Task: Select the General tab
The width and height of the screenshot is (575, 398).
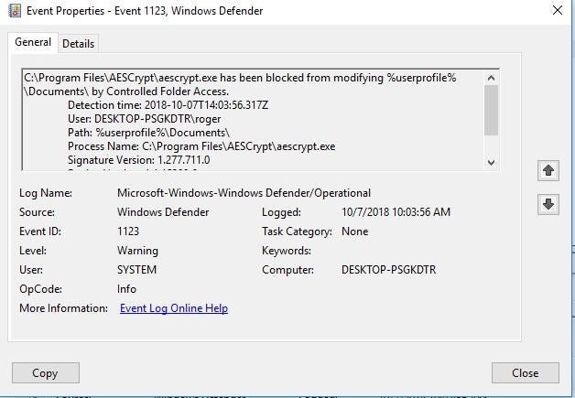Action: (x=33, y=42)
